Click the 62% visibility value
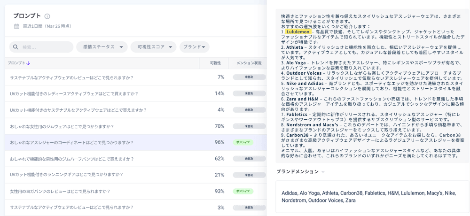The height and width of the screenshot is (216, 470). pyautogui.click(x=219, y=159)
